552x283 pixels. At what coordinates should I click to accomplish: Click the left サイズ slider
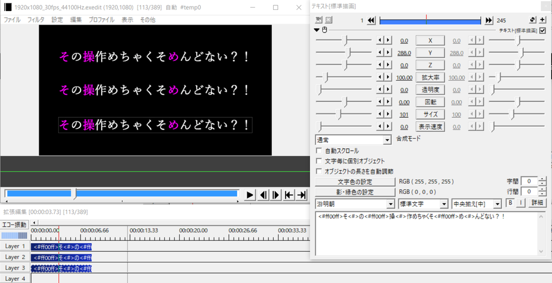(x=344, y=114)
